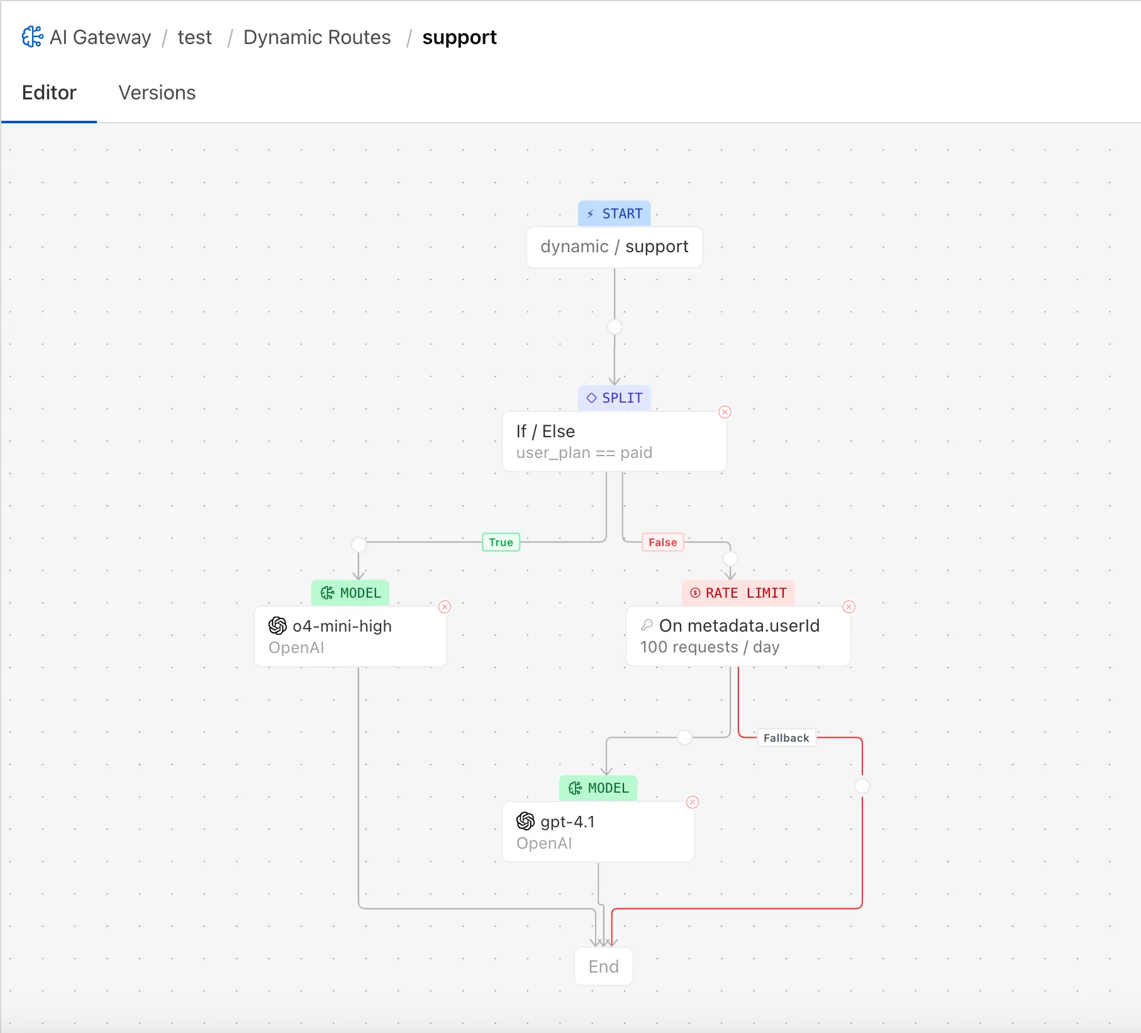Click the AI Gateway brain logo

32,37
